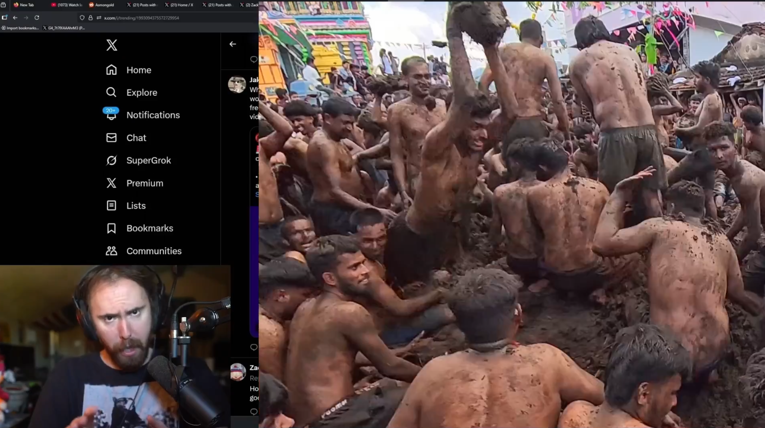Switch to the Asmongold browser tab
This screenshot has height=428, width=765.
point(104,5)
